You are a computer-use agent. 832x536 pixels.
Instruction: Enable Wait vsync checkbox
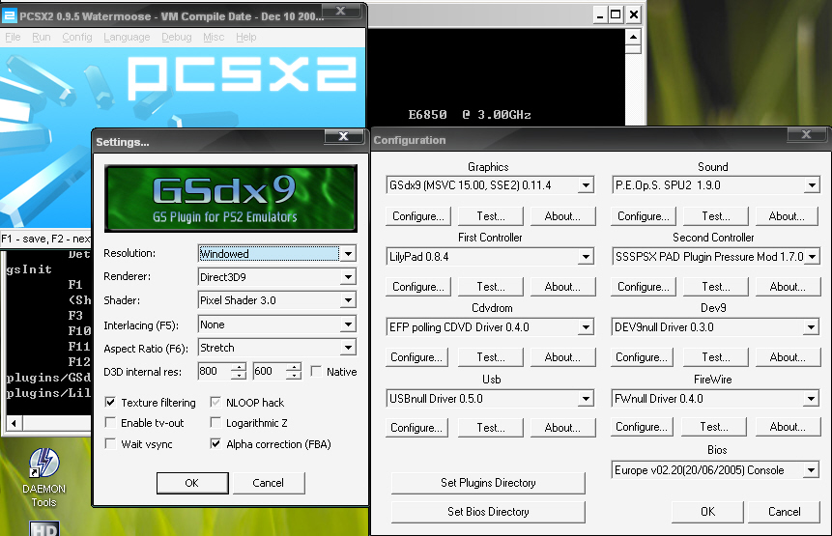point(110,443)
